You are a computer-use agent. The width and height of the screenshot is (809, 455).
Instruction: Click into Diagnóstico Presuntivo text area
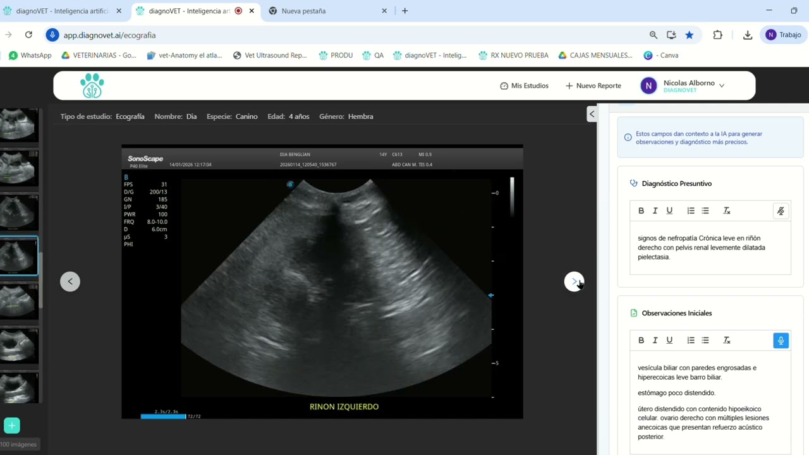click(x=710, y=248)
